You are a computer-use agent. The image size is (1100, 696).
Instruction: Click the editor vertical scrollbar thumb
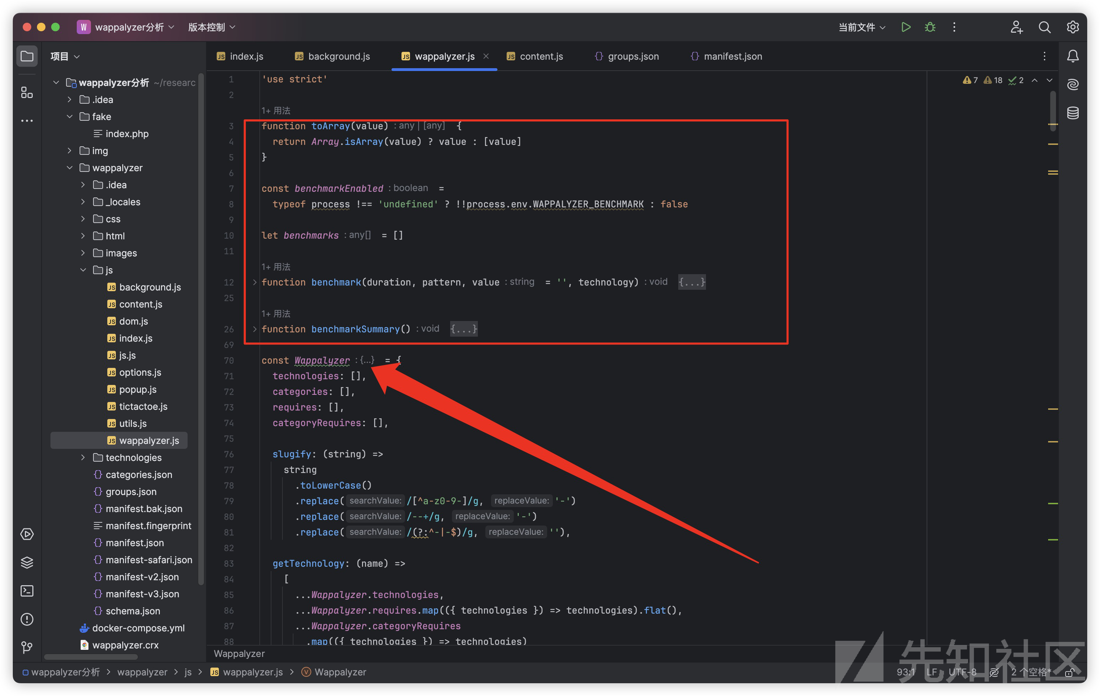[1052, 111]
